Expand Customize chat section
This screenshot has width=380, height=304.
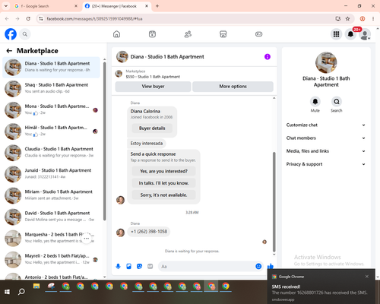[x=326, y=125]
